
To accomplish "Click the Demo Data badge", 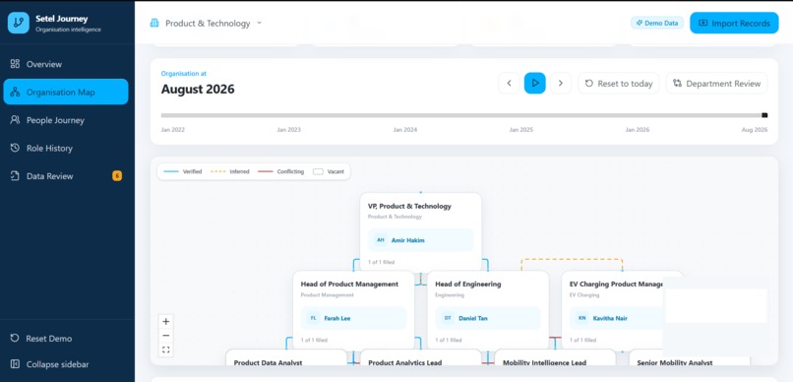I will 657,23.
